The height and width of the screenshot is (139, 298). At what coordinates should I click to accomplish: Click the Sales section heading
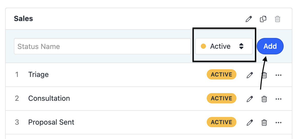pos(23,19)
